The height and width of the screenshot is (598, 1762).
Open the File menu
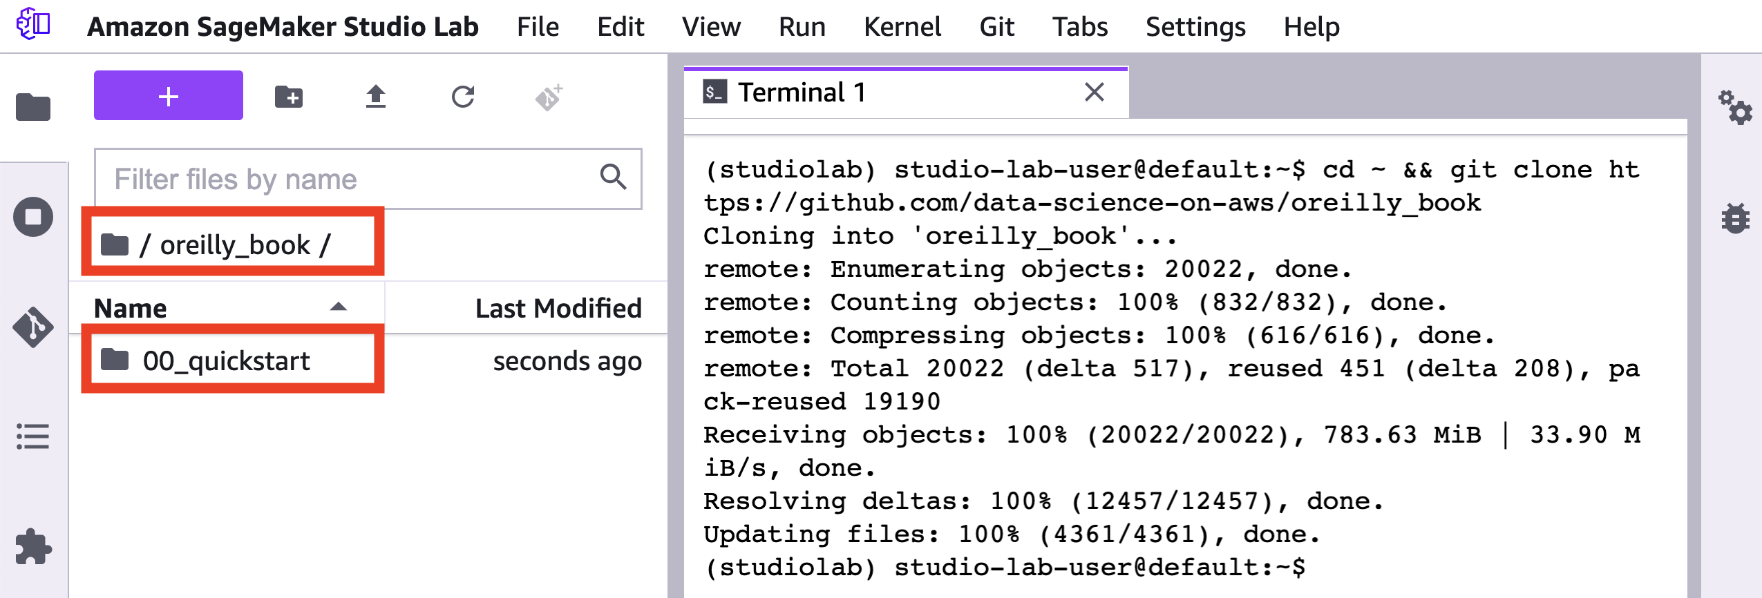(538, 27)
